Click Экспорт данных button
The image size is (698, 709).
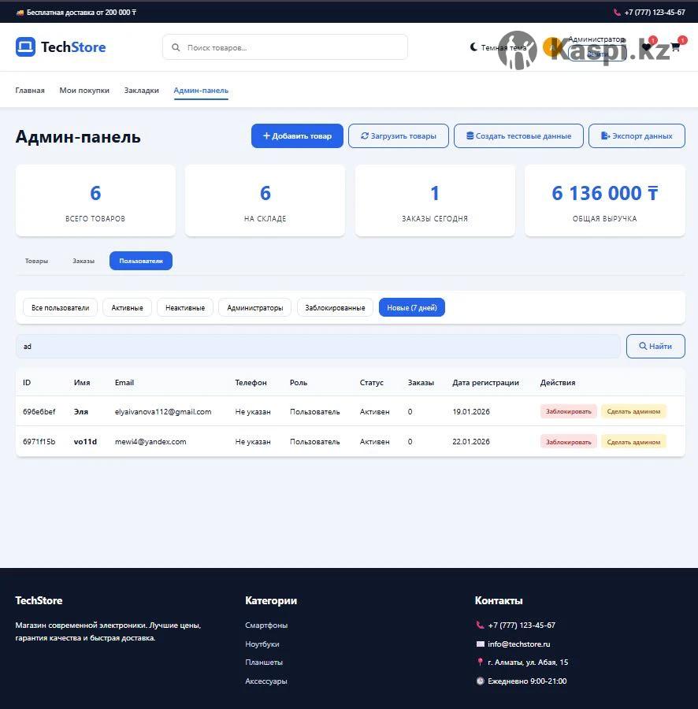click(x=637, y=136)
